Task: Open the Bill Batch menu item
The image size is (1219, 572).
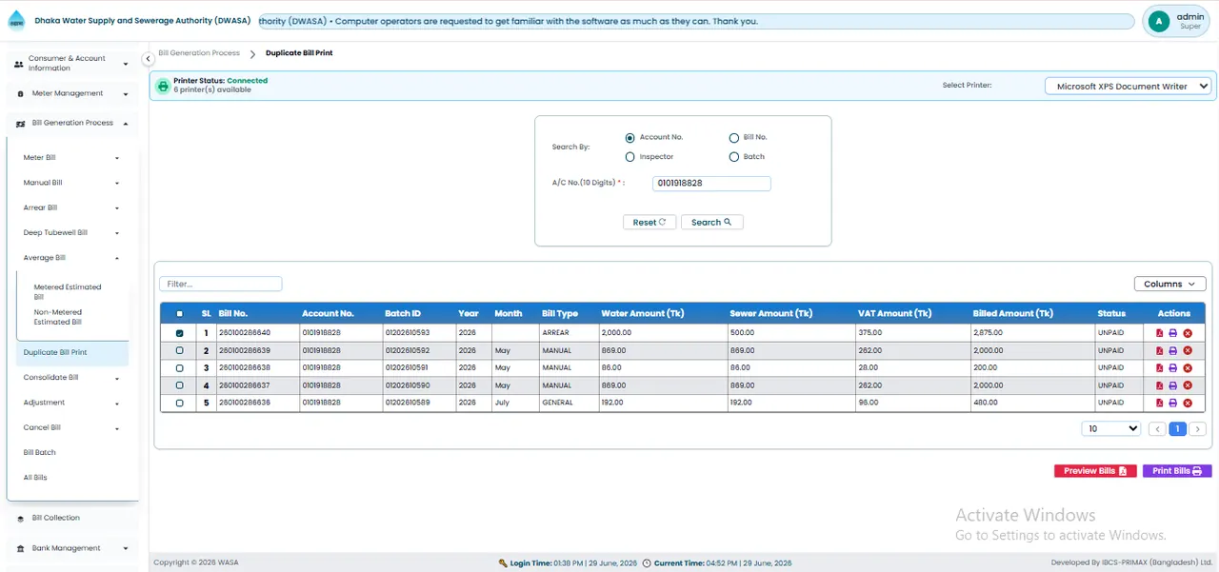Action: 40,452
